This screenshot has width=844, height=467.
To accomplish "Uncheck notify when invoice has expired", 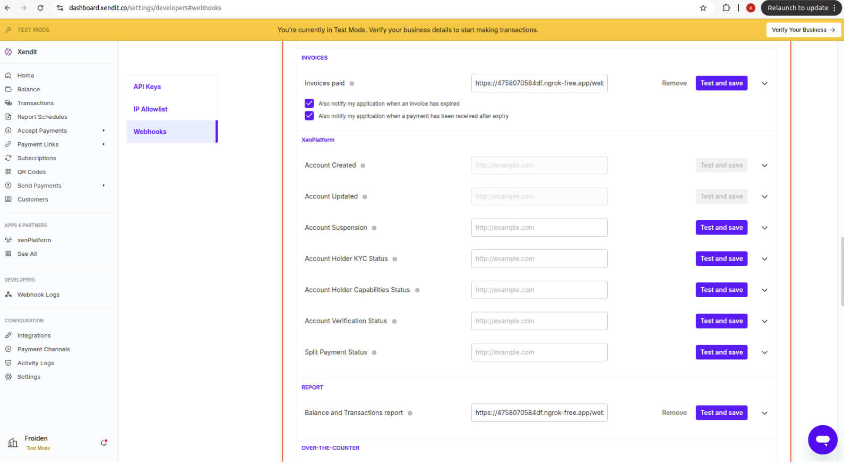I will [x=309, y=103].
